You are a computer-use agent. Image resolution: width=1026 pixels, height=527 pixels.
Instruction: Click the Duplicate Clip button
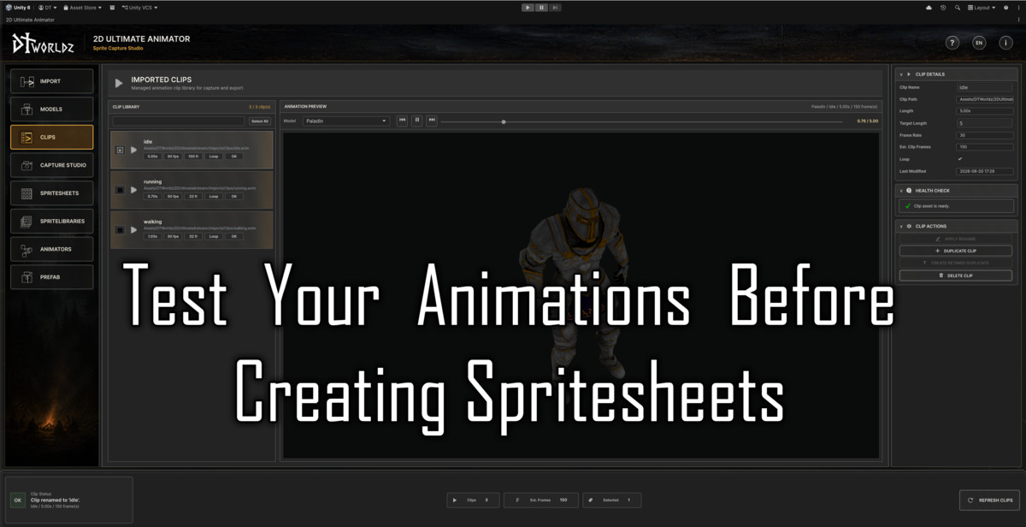pyautogui.click(x=956, y=251)
